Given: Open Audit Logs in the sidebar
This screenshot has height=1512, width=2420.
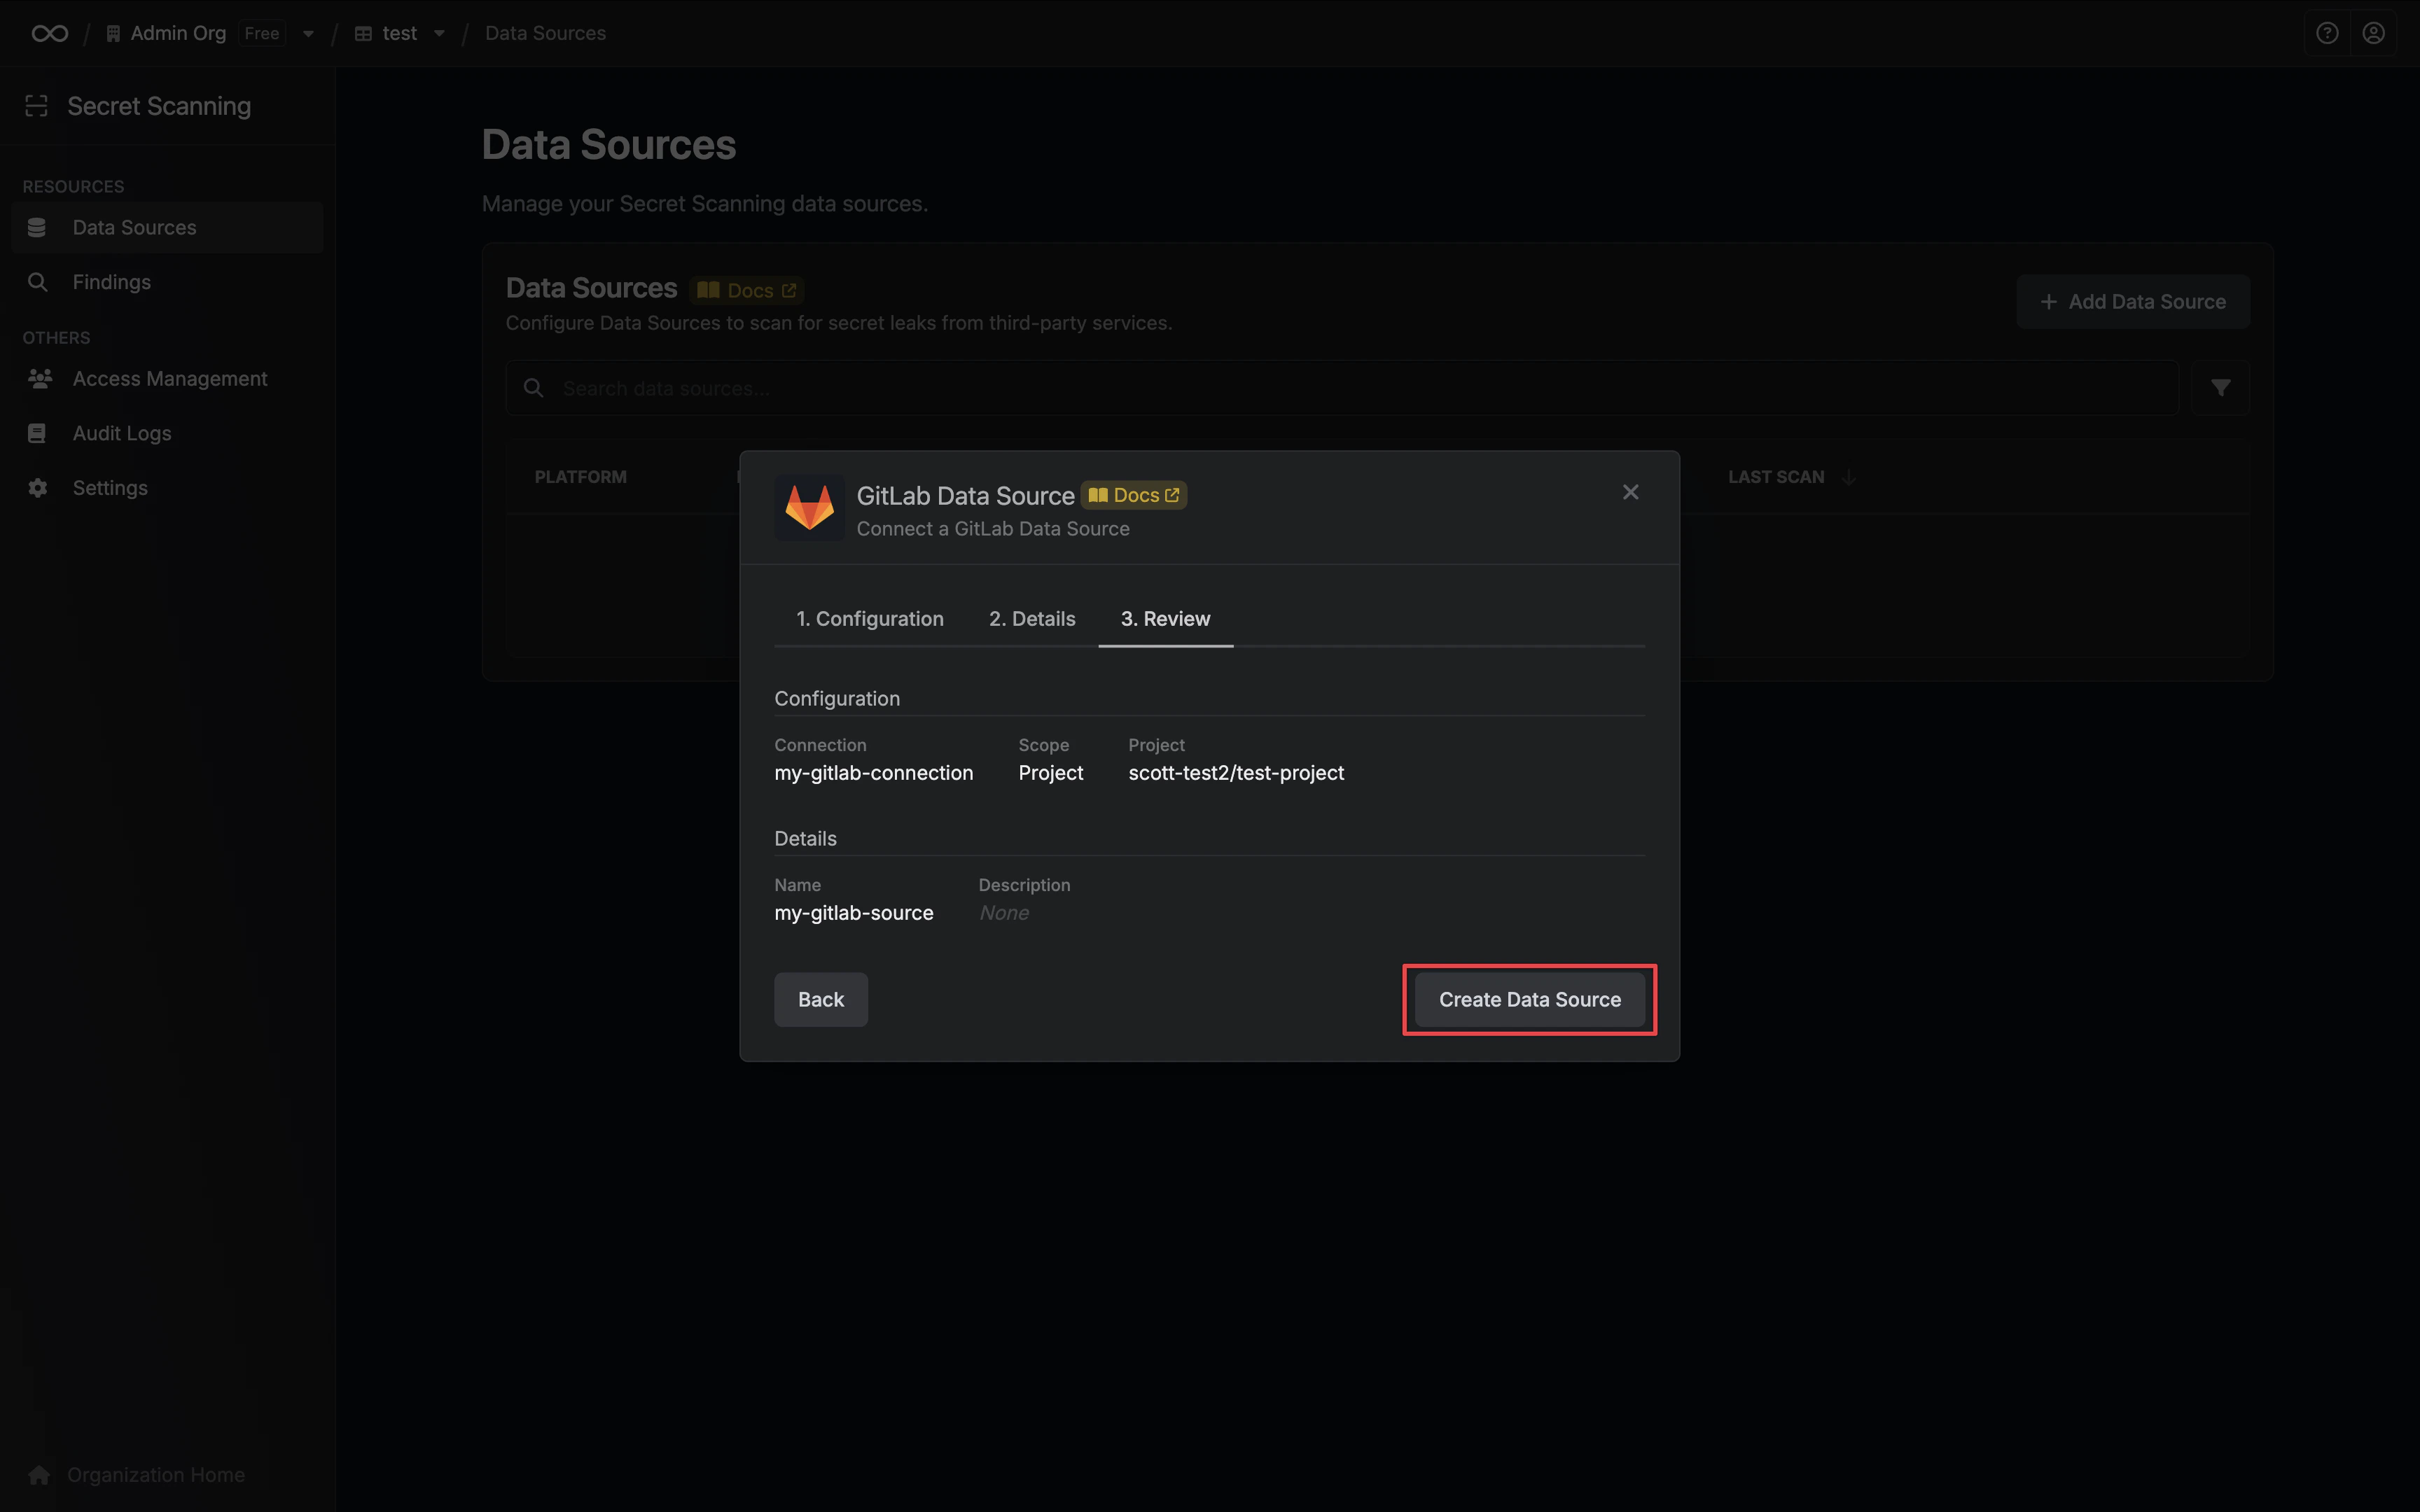Looking at the screenshot, I should (167, 433).
